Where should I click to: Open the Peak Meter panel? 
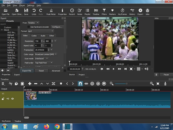[x=51, y=12]
